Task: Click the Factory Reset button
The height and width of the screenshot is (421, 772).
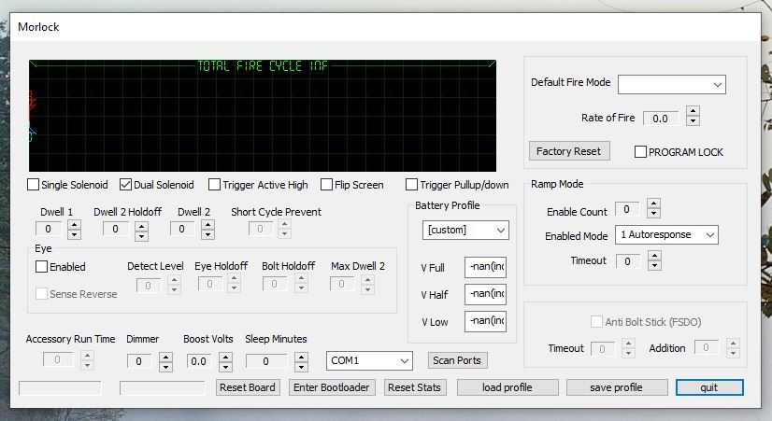Action: [x=569, y=151]
